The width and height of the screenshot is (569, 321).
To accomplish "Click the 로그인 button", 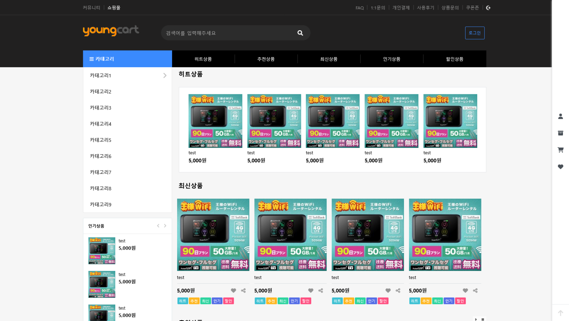I will [474, 33].
